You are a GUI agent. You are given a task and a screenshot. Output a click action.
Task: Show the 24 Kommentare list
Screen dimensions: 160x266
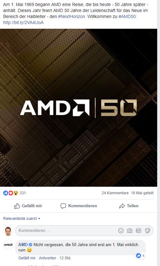[115, 193]
